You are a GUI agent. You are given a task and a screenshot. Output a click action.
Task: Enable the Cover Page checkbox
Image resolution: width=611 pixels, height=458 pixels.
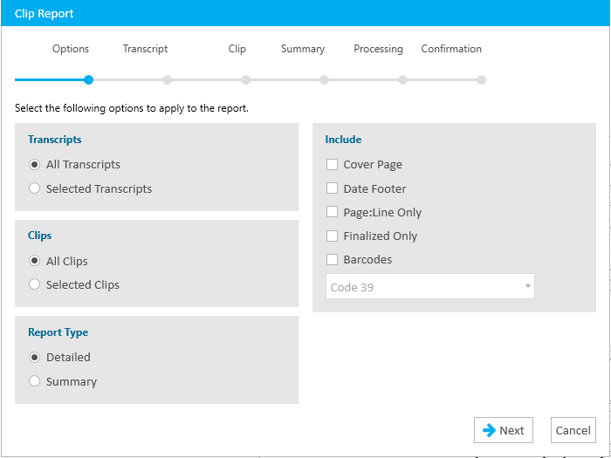click(332, 164)
